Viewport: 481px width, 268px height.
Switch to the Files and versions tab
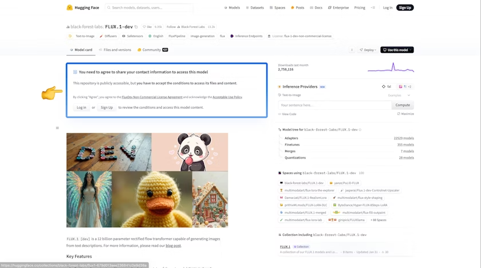[115, 50]
